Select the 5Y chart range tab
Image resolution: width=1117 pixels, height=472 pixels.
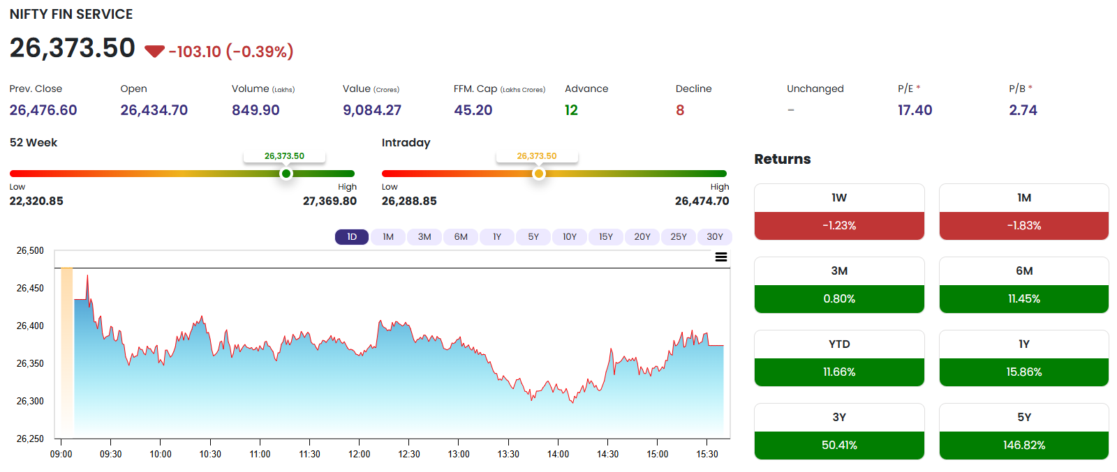point(533,237)
